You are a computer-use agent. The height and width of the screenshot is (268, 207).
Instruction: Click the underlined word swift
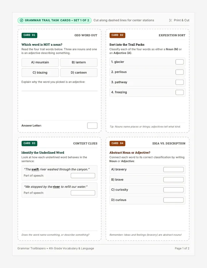pyautogui.click(x=35, y=169)
